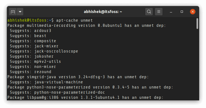Click the simgrid-java package line
Screen dimensions: 206x108
[x=78, y=77]
